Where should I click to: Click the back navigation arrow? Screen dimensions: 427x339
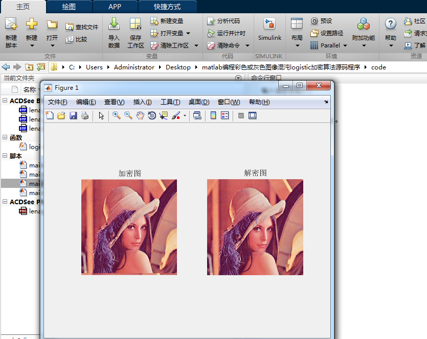tap(6, 67)
